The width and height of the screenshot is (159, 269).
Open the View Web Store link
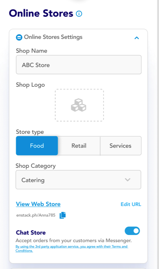tap(38, 204)
